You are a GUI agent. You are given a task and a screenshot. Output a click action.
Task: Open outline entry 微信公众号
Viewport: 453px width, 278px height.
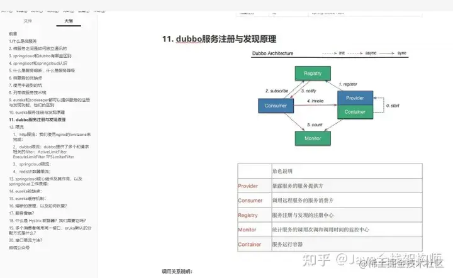tap(19, 247)
